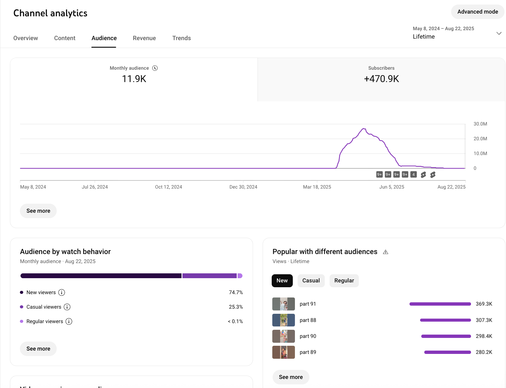Switch to the Overview tab

pyautogui.click(x=26, y=38)
